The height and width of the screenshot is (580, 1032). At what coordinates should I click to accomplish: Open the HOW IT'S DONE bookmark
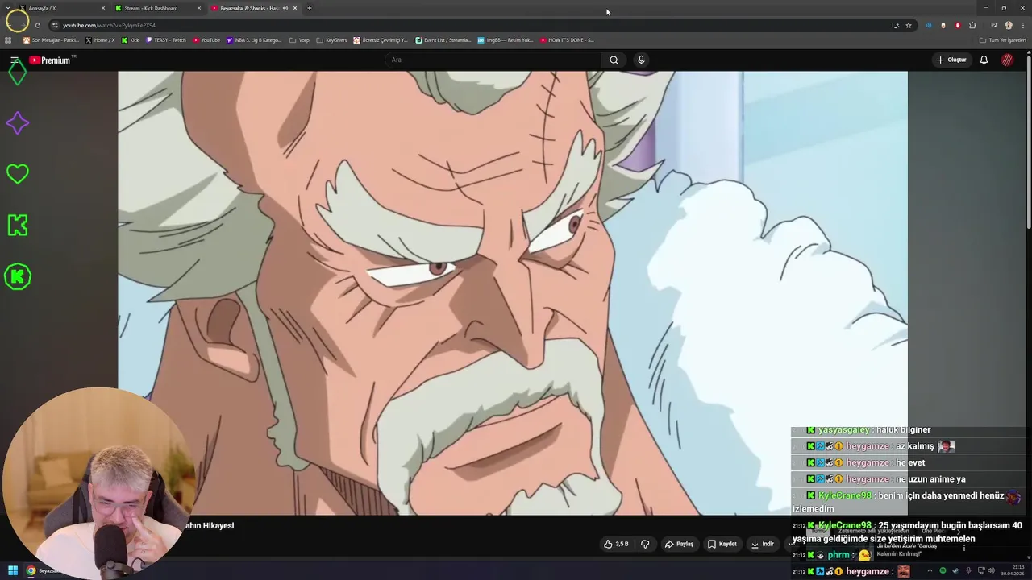coord(567,39)
